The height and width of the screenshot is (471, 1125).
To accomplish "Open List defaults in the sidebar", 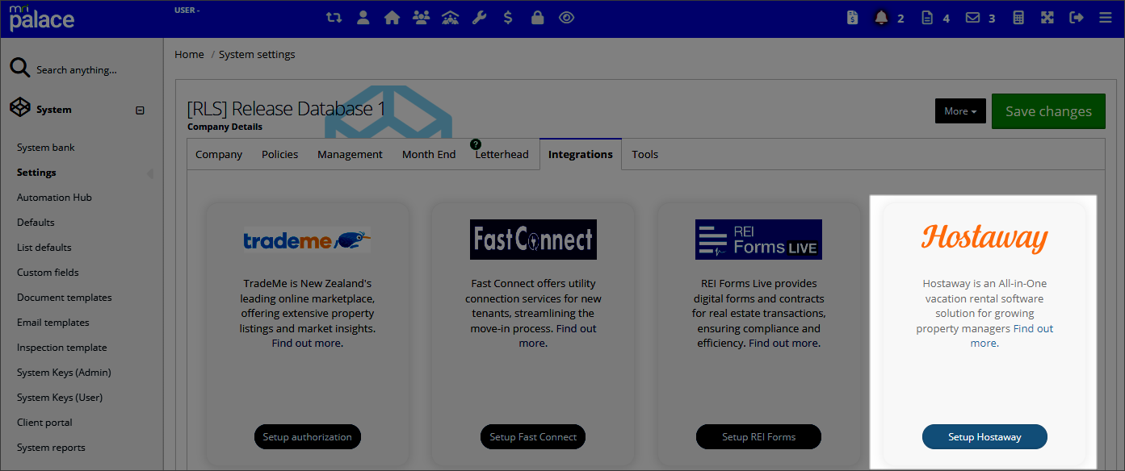I will click(44, 248).
